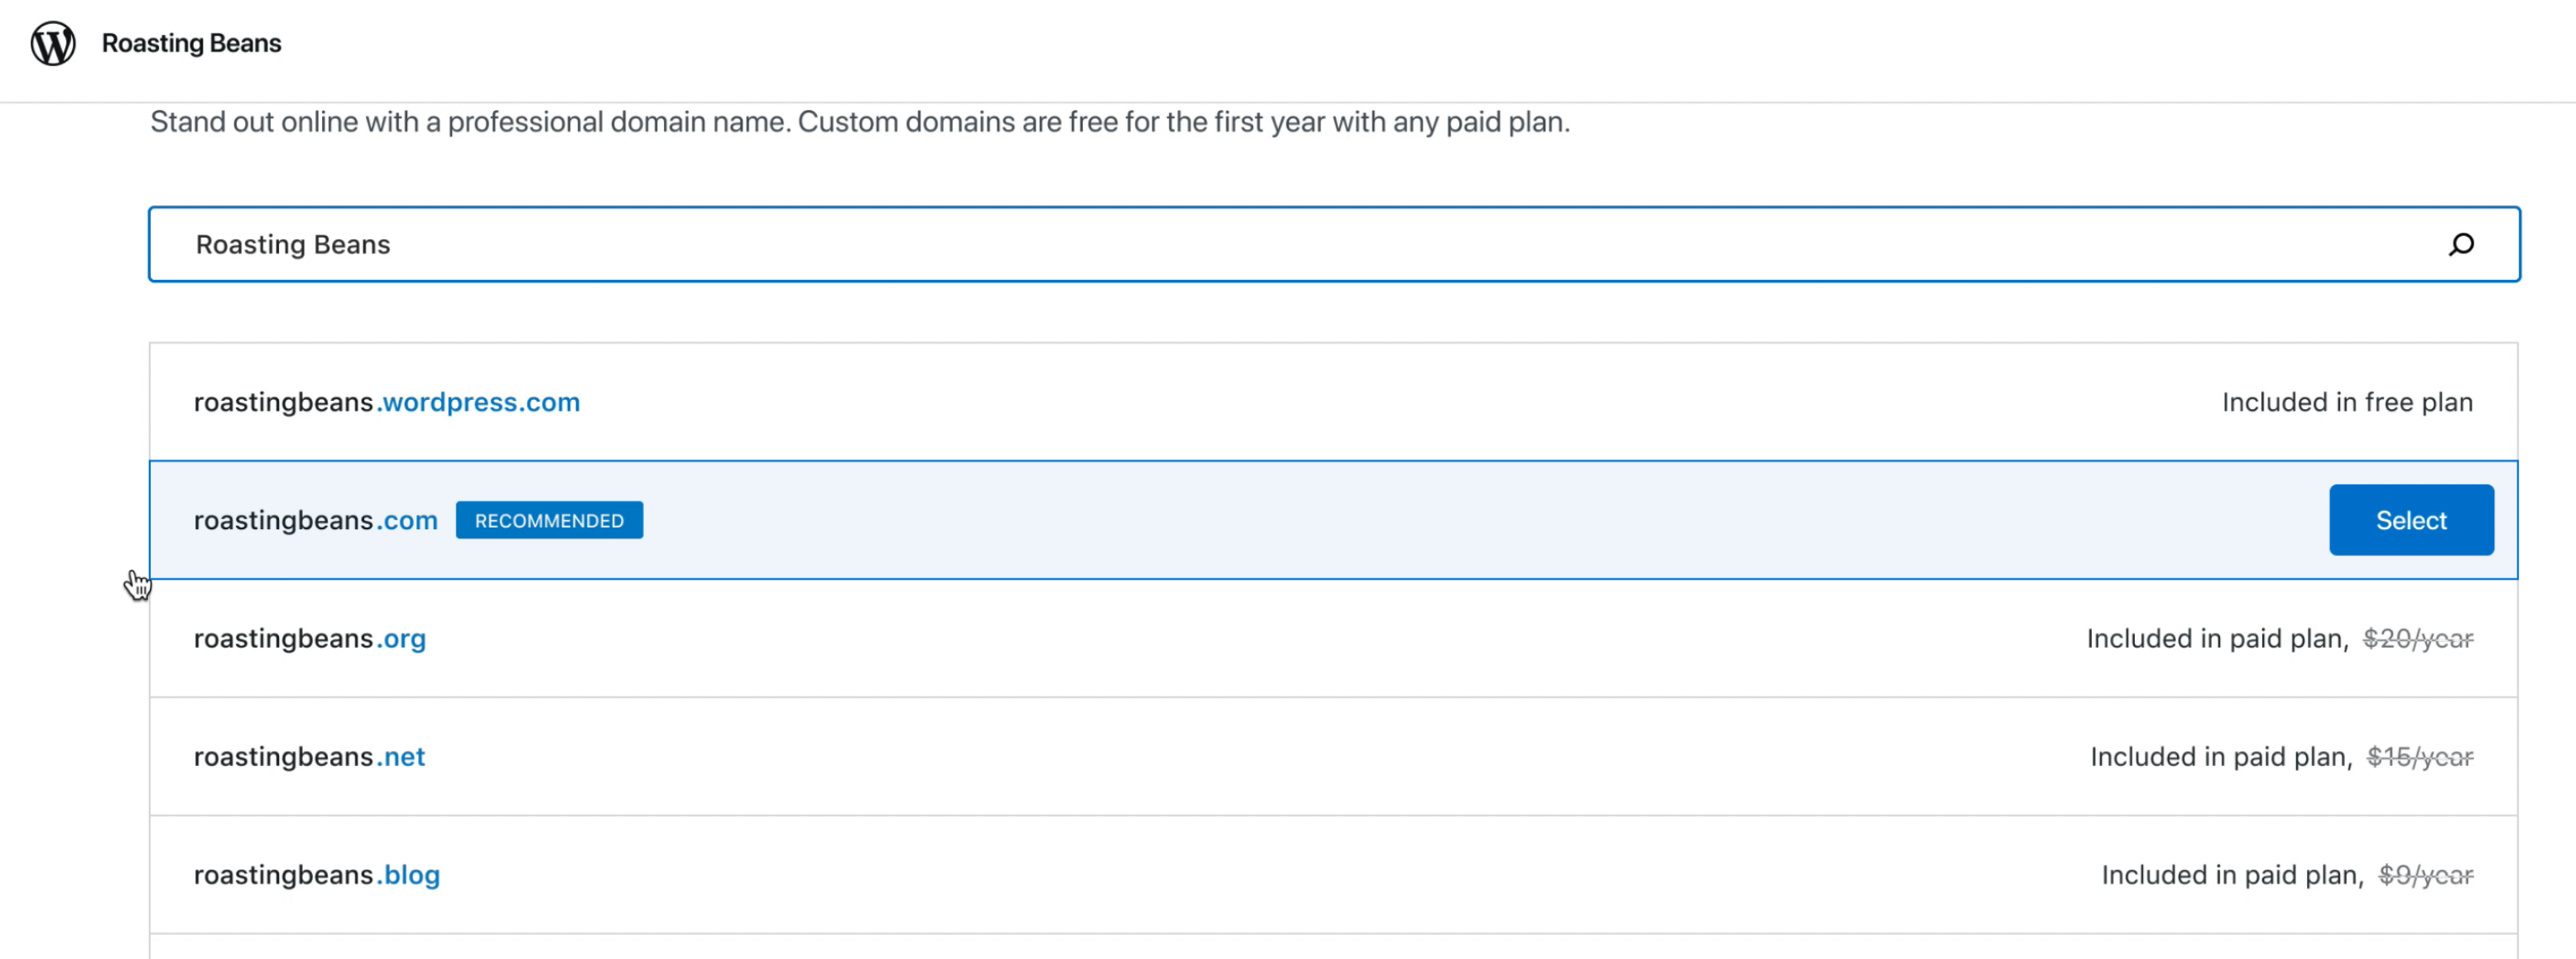Viewport: 2576px width, 959px height.
Task: Click the WordPress logo icon
Action: pyautogui.click(x=53, y=43)
